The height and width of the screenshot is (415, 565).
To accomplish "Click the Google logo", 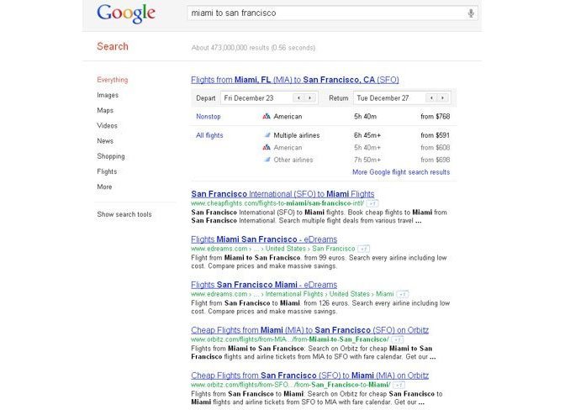I will pos(126,13).
